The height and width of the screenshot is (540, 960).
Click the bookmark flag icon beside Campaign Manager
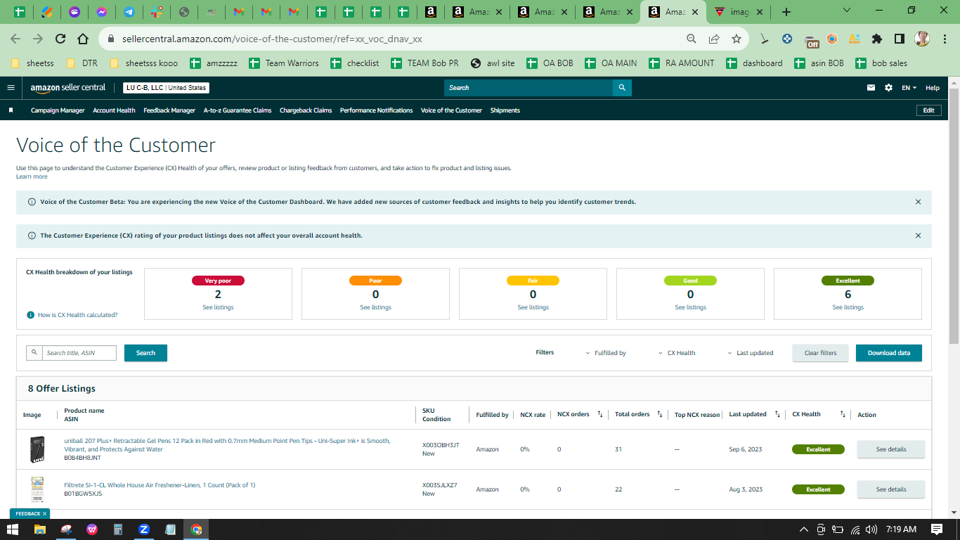11,110
